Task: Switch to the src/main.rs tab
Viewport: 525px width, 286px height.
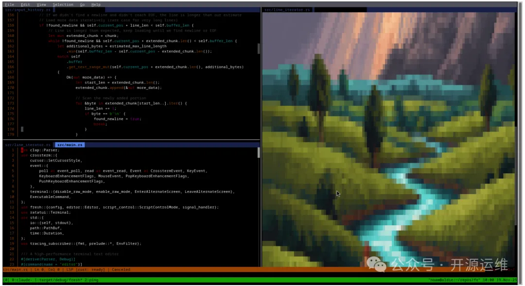Action: pos(69,145)
